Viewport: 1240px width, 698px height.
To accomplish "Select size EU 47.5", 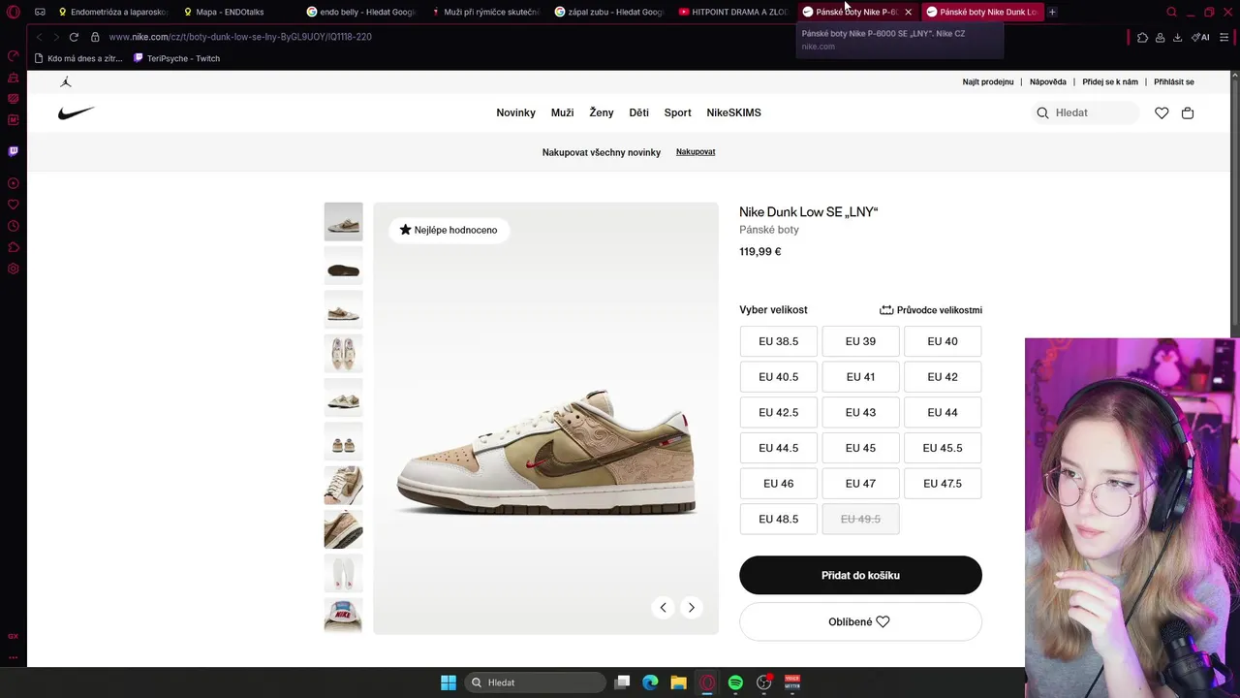I will 943,484.
